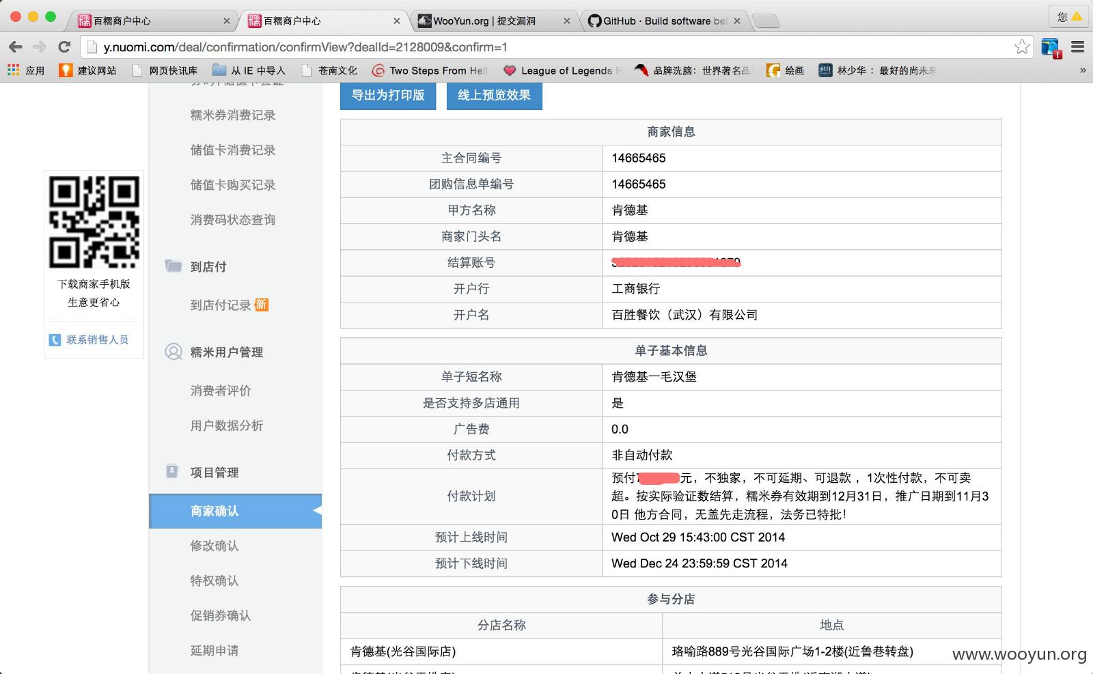Close the active 百糯商户中心 tab
Screen dimensions: 1093x674
pos(397,21)
